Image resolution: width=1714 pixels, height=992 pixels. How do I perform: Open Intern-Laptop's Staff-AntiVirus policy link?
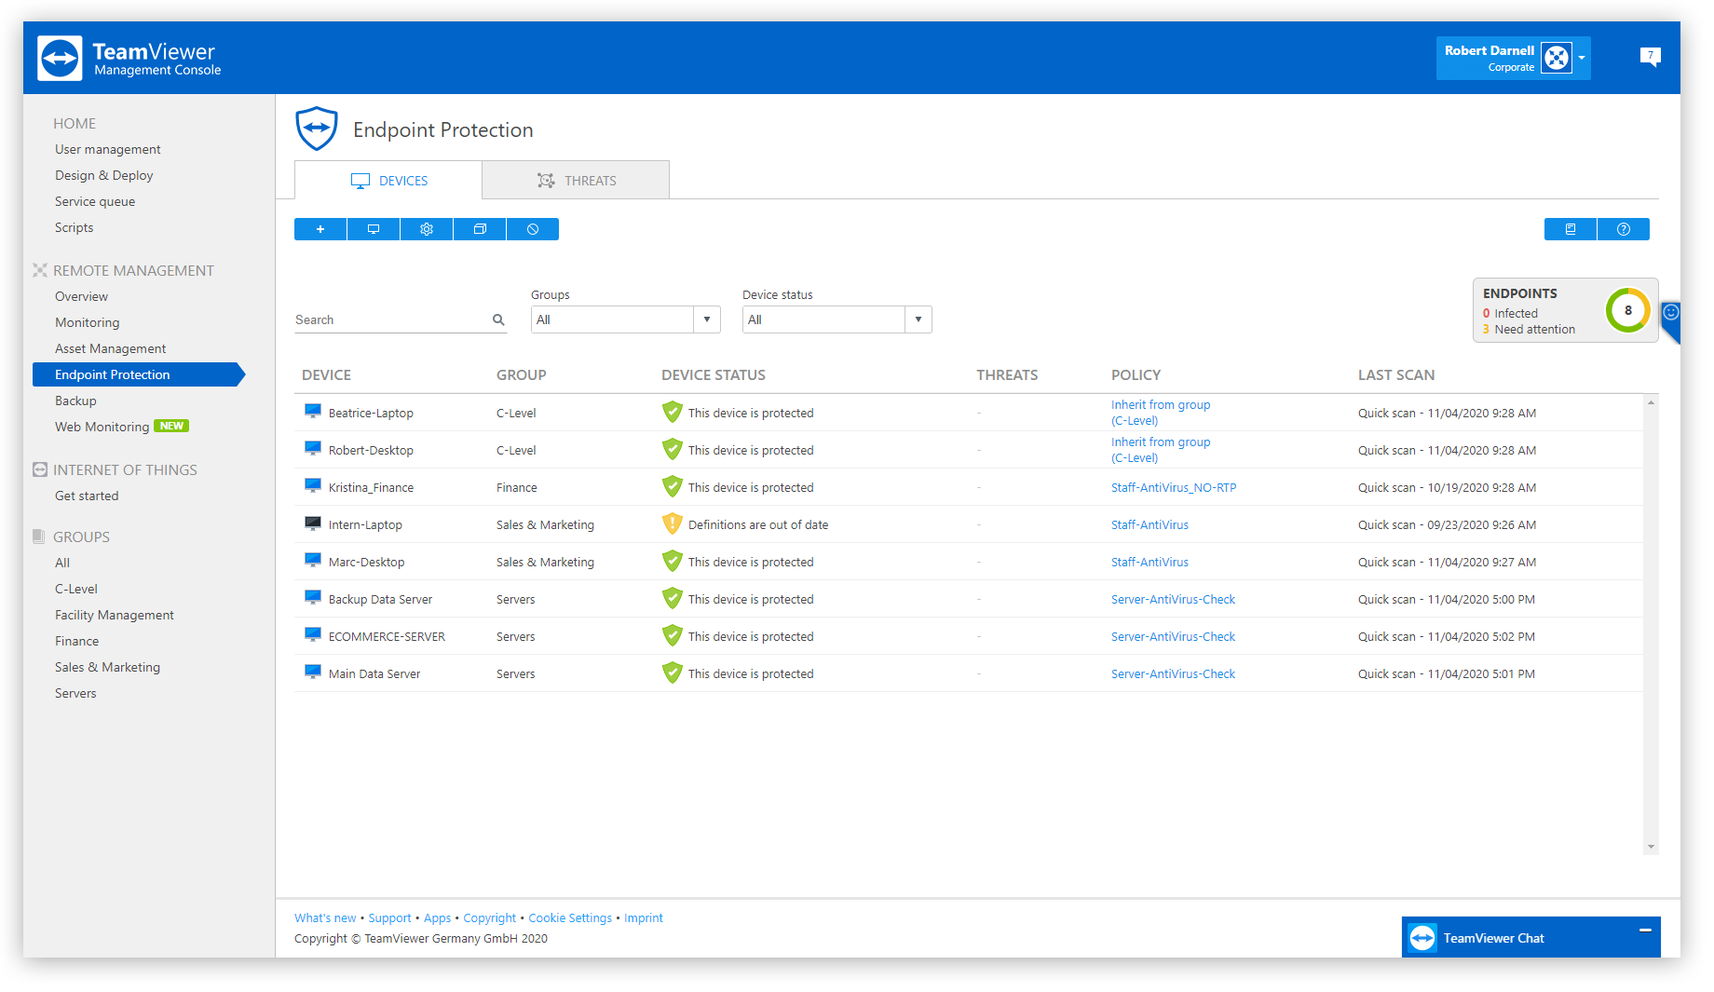pyautogui.click(x=1149, y=524)
